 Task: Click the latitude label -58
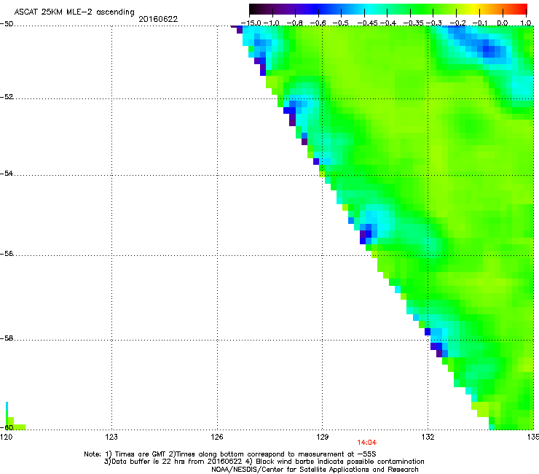(7, 338)
